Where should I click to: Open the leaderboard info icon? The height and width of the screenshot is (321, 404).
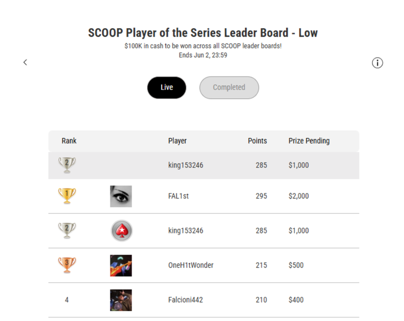(x=377, y=63)
